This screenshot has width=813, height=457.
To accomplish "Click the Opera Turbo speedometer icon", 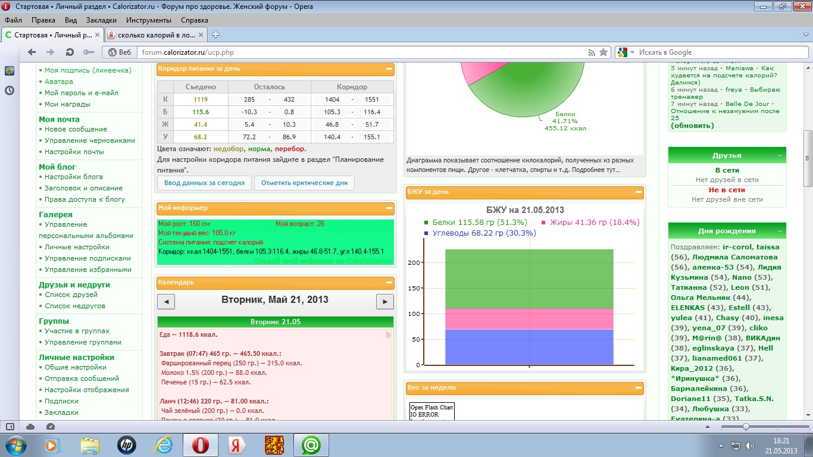I will pos(50,427).
